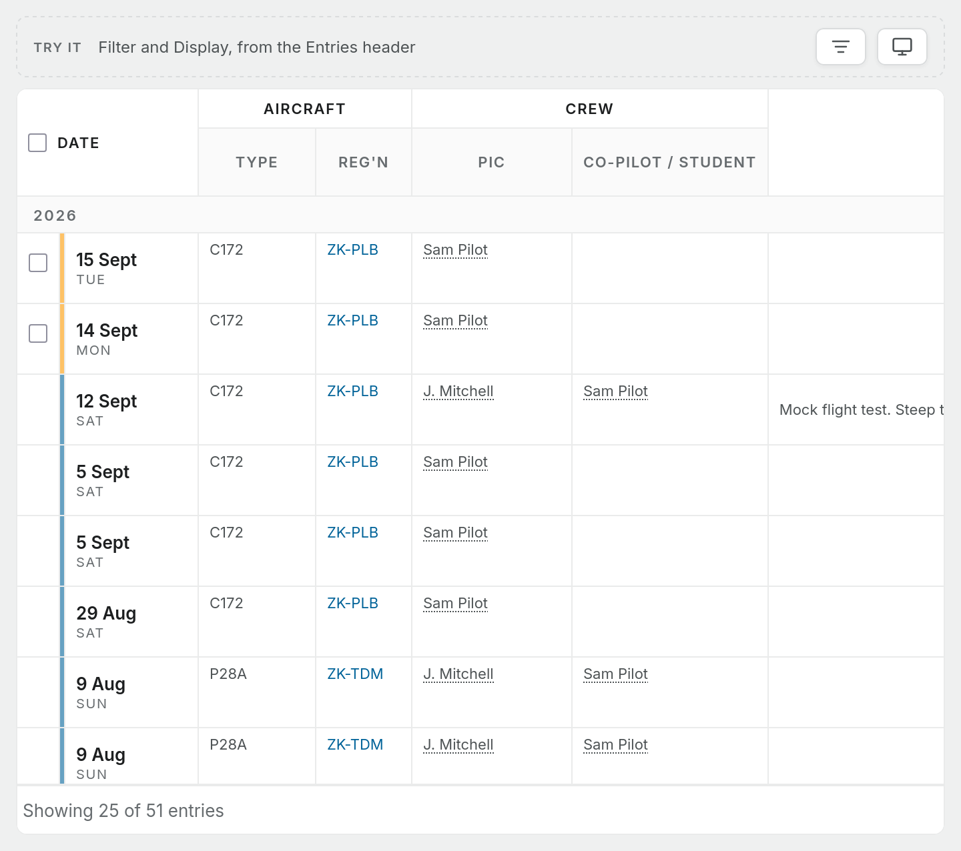Select the PIC column header
This screenshot has width=961, height=851.
(x=492, y=162)
